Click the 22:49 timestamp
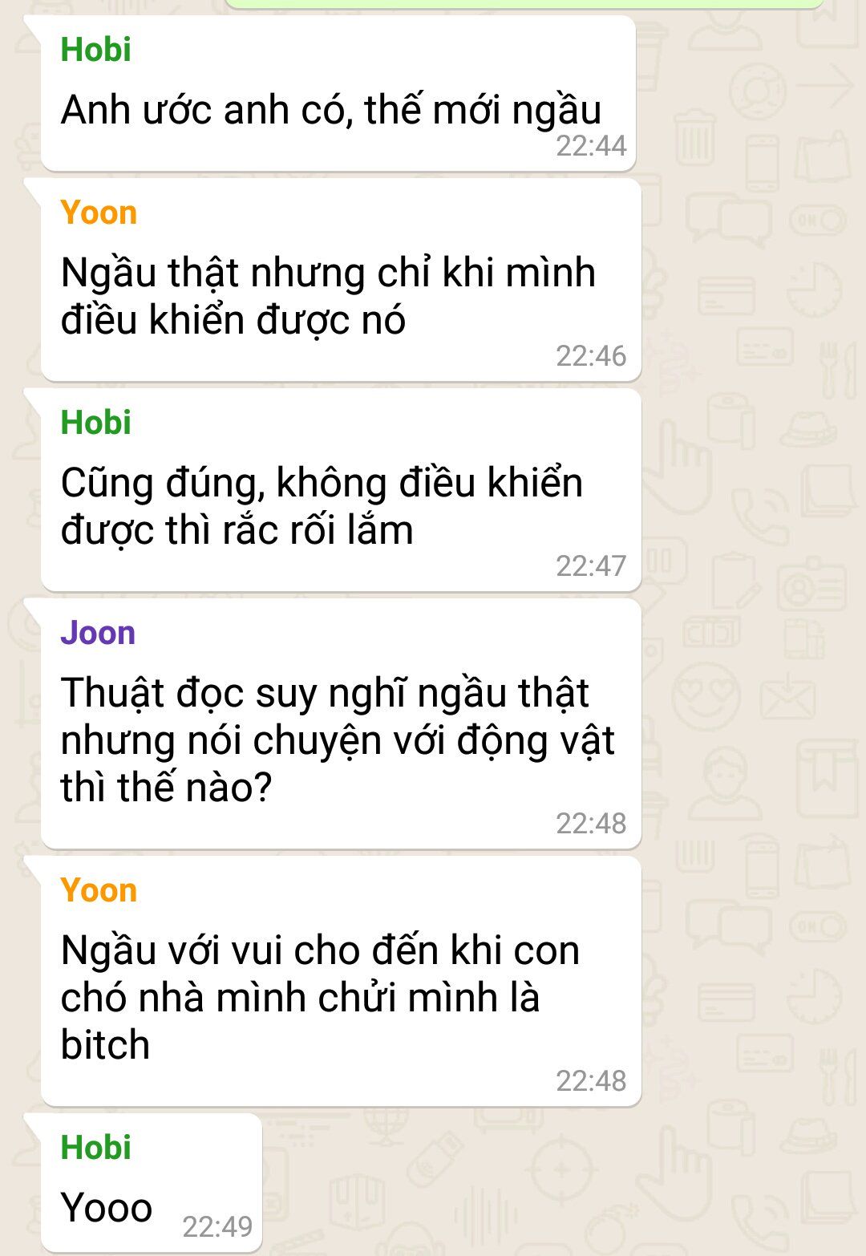This screenshot has width=866, height=1256. tap(217, 1226)
